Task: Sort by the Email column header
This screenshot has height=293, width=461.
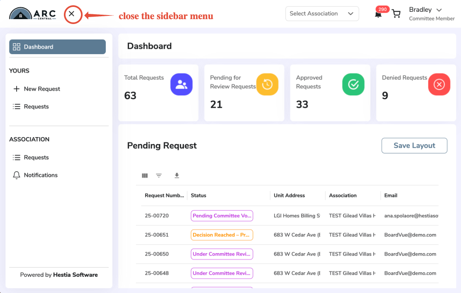Action: [391, 195]
